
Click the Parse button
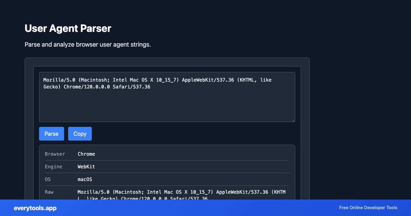pyautogui.click(x=51, y=133)
